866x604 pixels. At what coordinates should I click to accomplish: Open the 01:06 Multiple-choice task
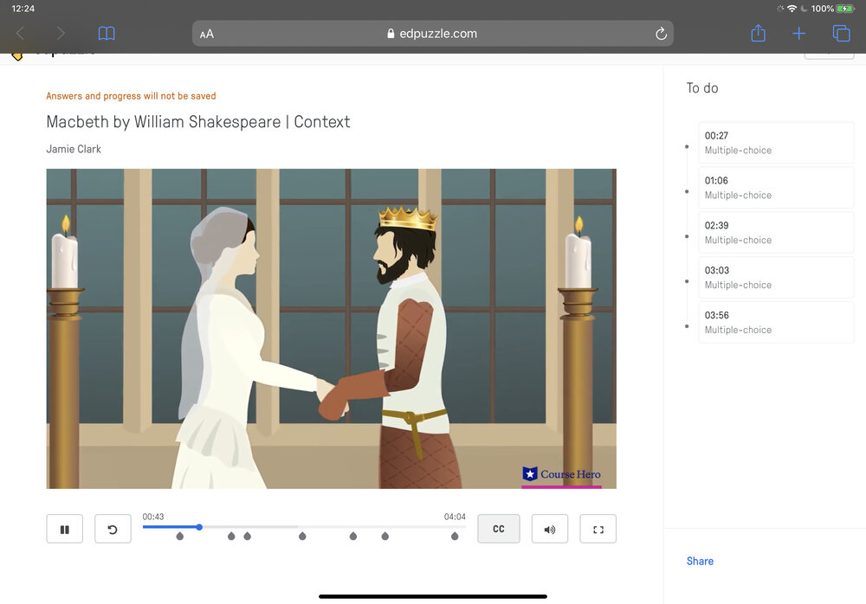[775, 187]
